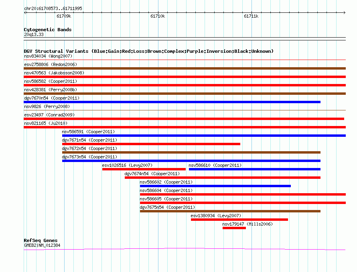Click the esv23497 (Conrad2009) red bar
Viewport: 357px width, 272px height.
184,119
